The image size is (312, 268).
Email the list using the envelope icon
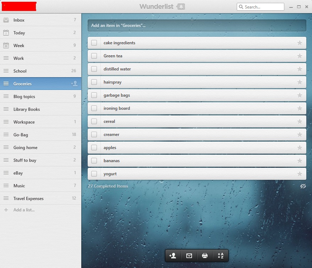click(x=189, y=256)
